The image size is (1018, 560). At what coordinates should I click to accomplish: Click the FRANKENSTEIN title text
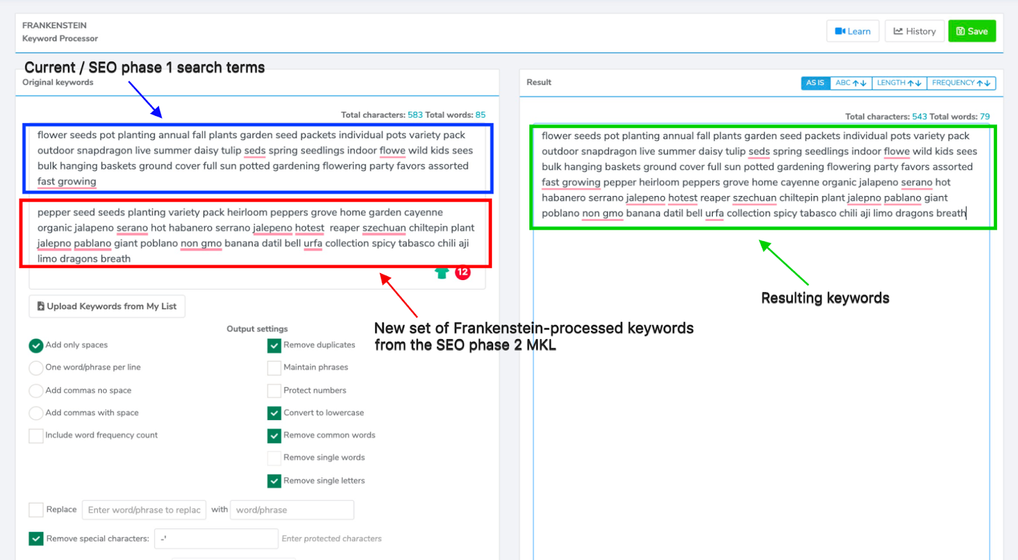pyautogui.click(x=55, y=25)
